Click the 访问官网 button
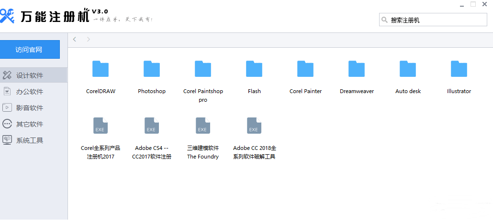The image size is (493, 222). pos(29,50)
